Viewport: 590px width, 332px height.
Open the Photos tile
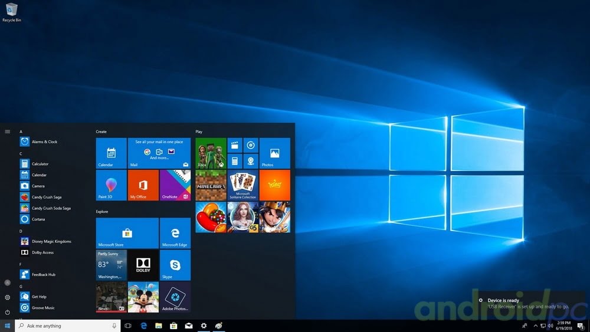pos(275,153)
